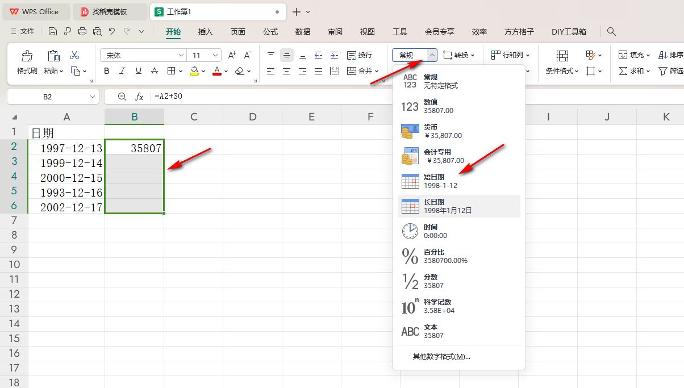Switch to the Insert (插入) tab

coord(205,32)
